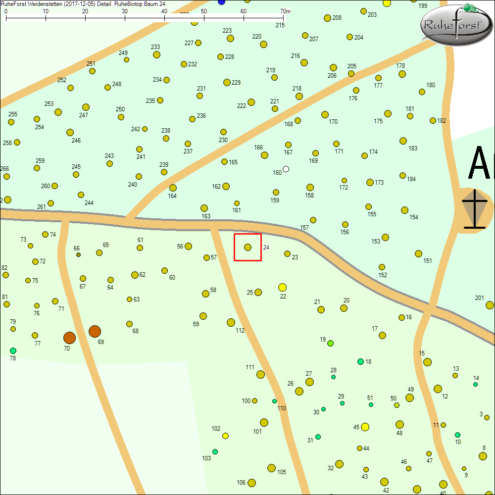The image size is (495, 495).
Task: Select green tree marker 18
Action: (x=360, y=361)
